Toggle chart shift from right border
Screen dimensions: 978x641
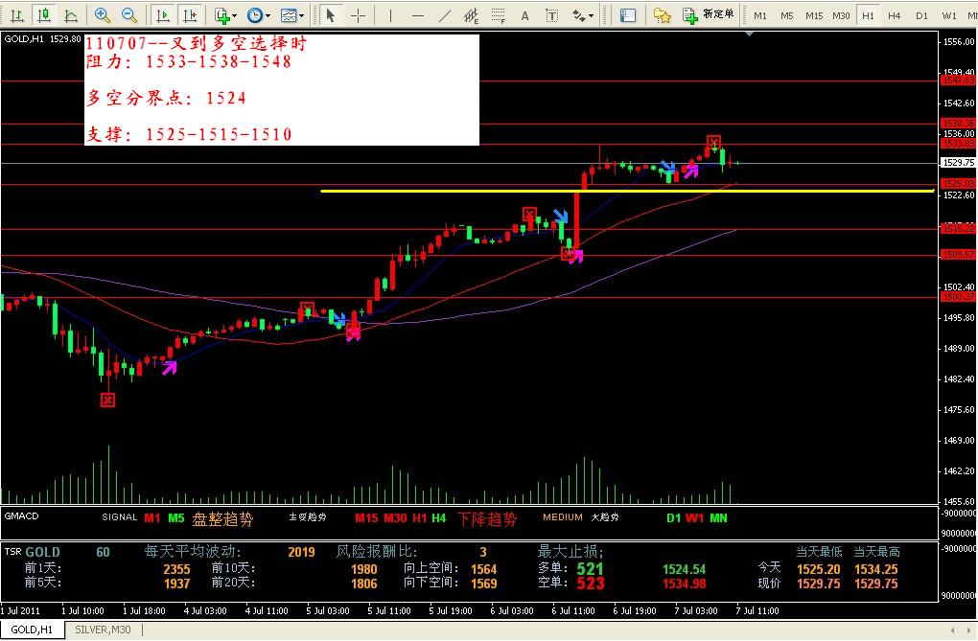190,15
